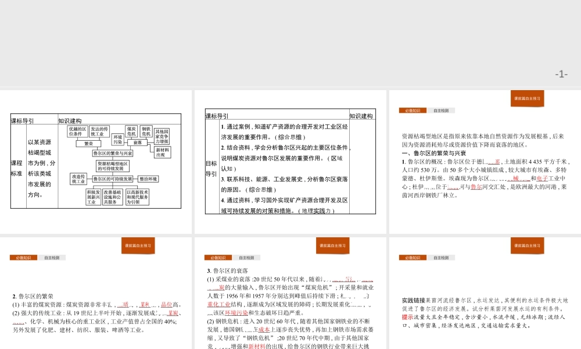The width and height of the screenshot is (581, 349).
Task: Switch to 自主检测 tab on the 鲁尔区的概况 slide
Action: click(441, 110)
